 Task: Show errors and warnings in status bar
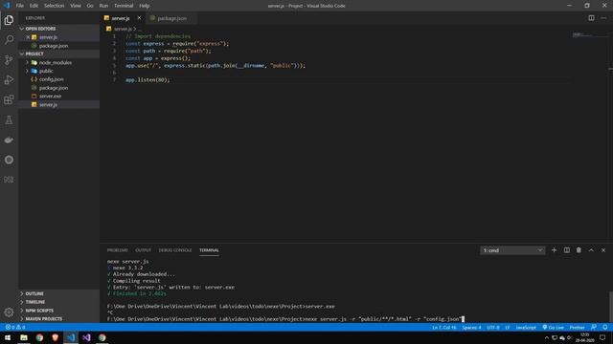pyautogui.click(x=15, y=327)
